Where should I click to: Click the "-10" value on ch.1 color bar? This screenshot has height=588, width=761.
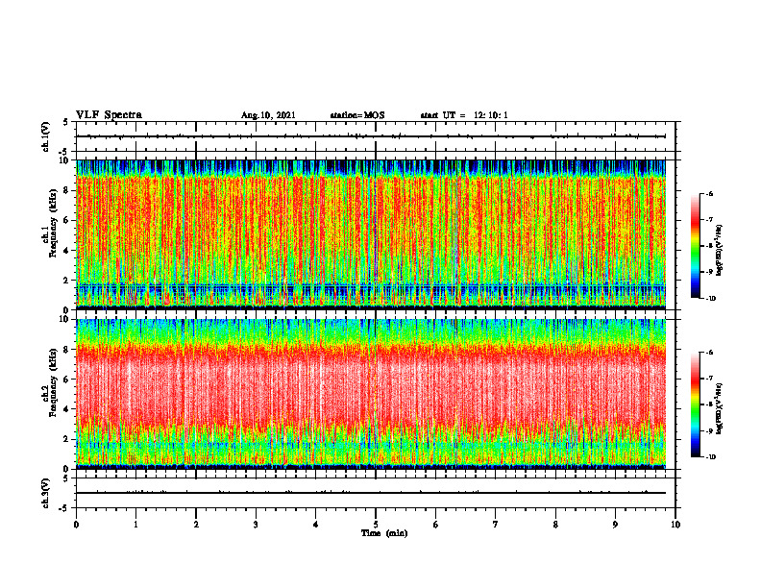click(x=710, y=299)
